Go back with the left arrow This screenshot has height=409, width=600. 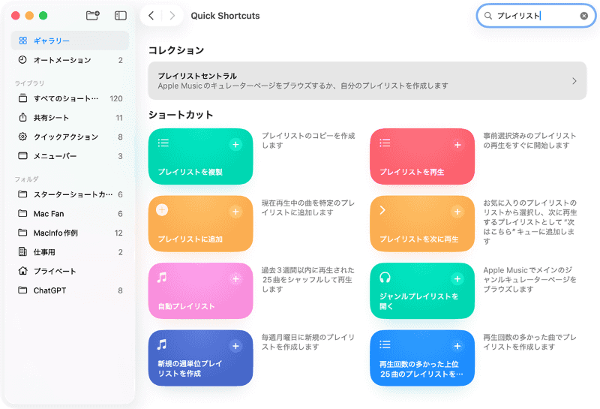151,16
